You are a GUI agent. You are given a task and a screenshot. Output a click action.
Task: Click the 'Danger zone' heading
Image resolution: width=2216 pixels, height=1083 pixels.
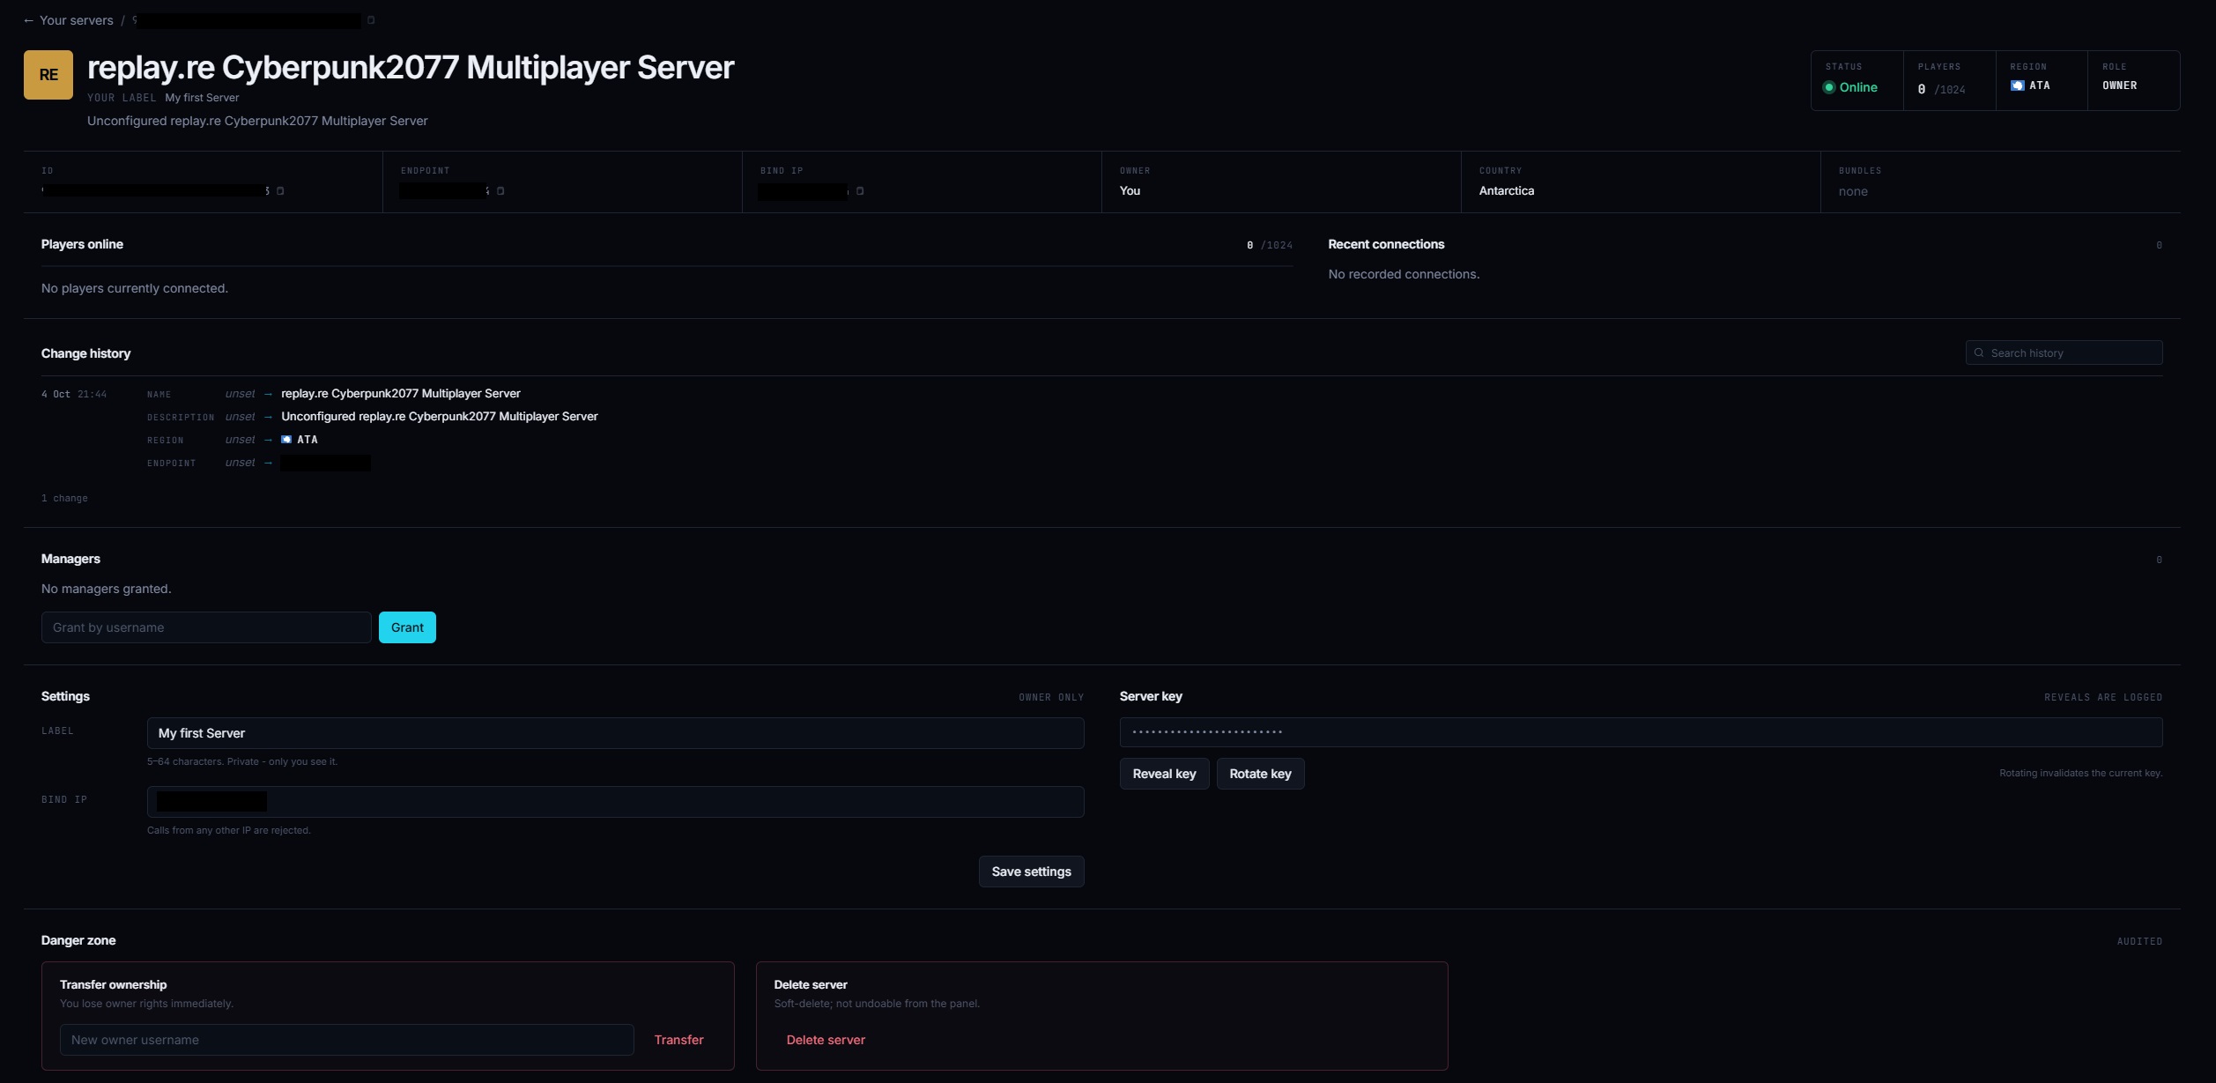tap(78, 940)
